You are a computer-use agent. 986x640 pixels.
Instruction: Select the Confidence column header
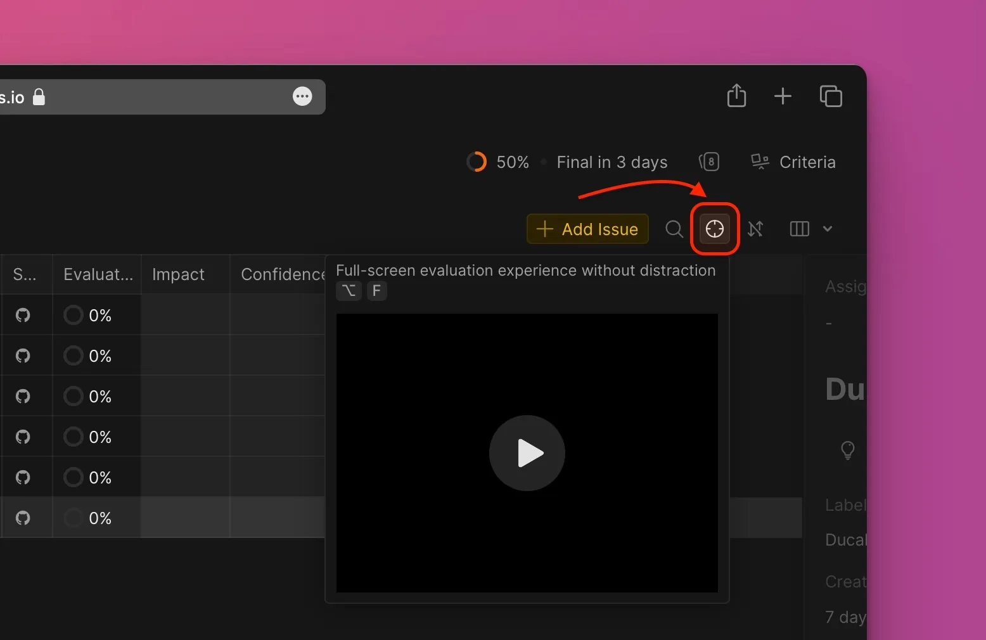282,274
